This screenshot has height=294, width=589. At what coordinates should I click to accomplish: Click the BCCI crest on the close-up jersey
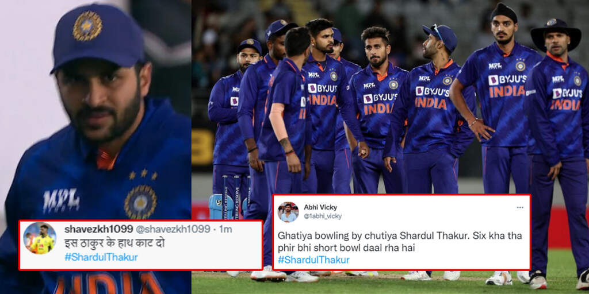[140, 202]
